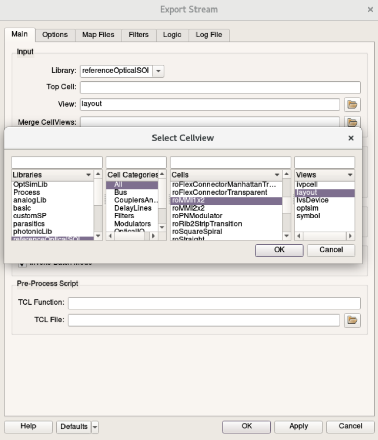Select the basic library
The width and height of the screenshot is (378, 440).
[53, 208]
